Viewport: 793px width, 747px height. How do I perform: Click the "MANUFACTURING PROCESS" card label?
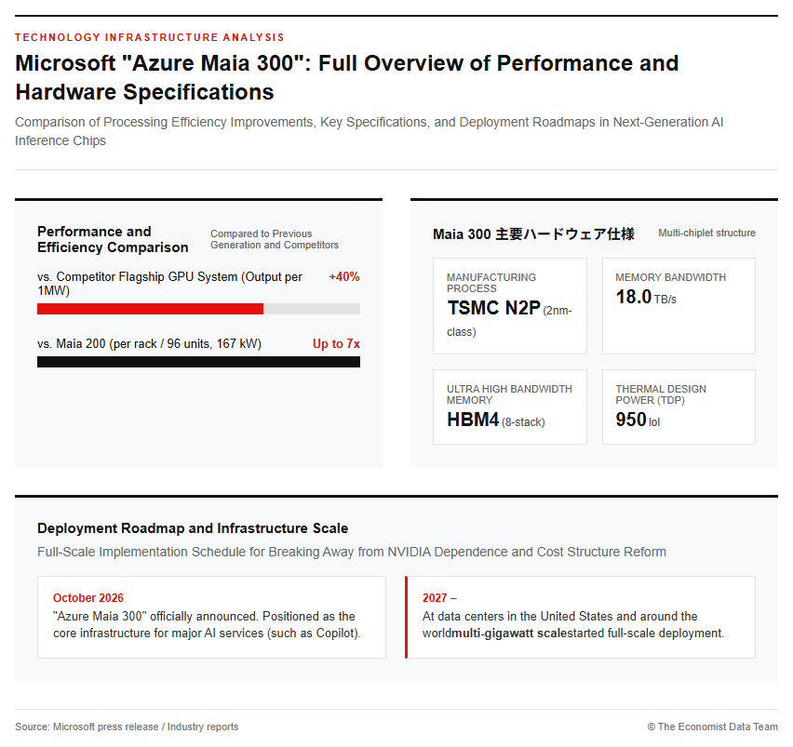491,283
